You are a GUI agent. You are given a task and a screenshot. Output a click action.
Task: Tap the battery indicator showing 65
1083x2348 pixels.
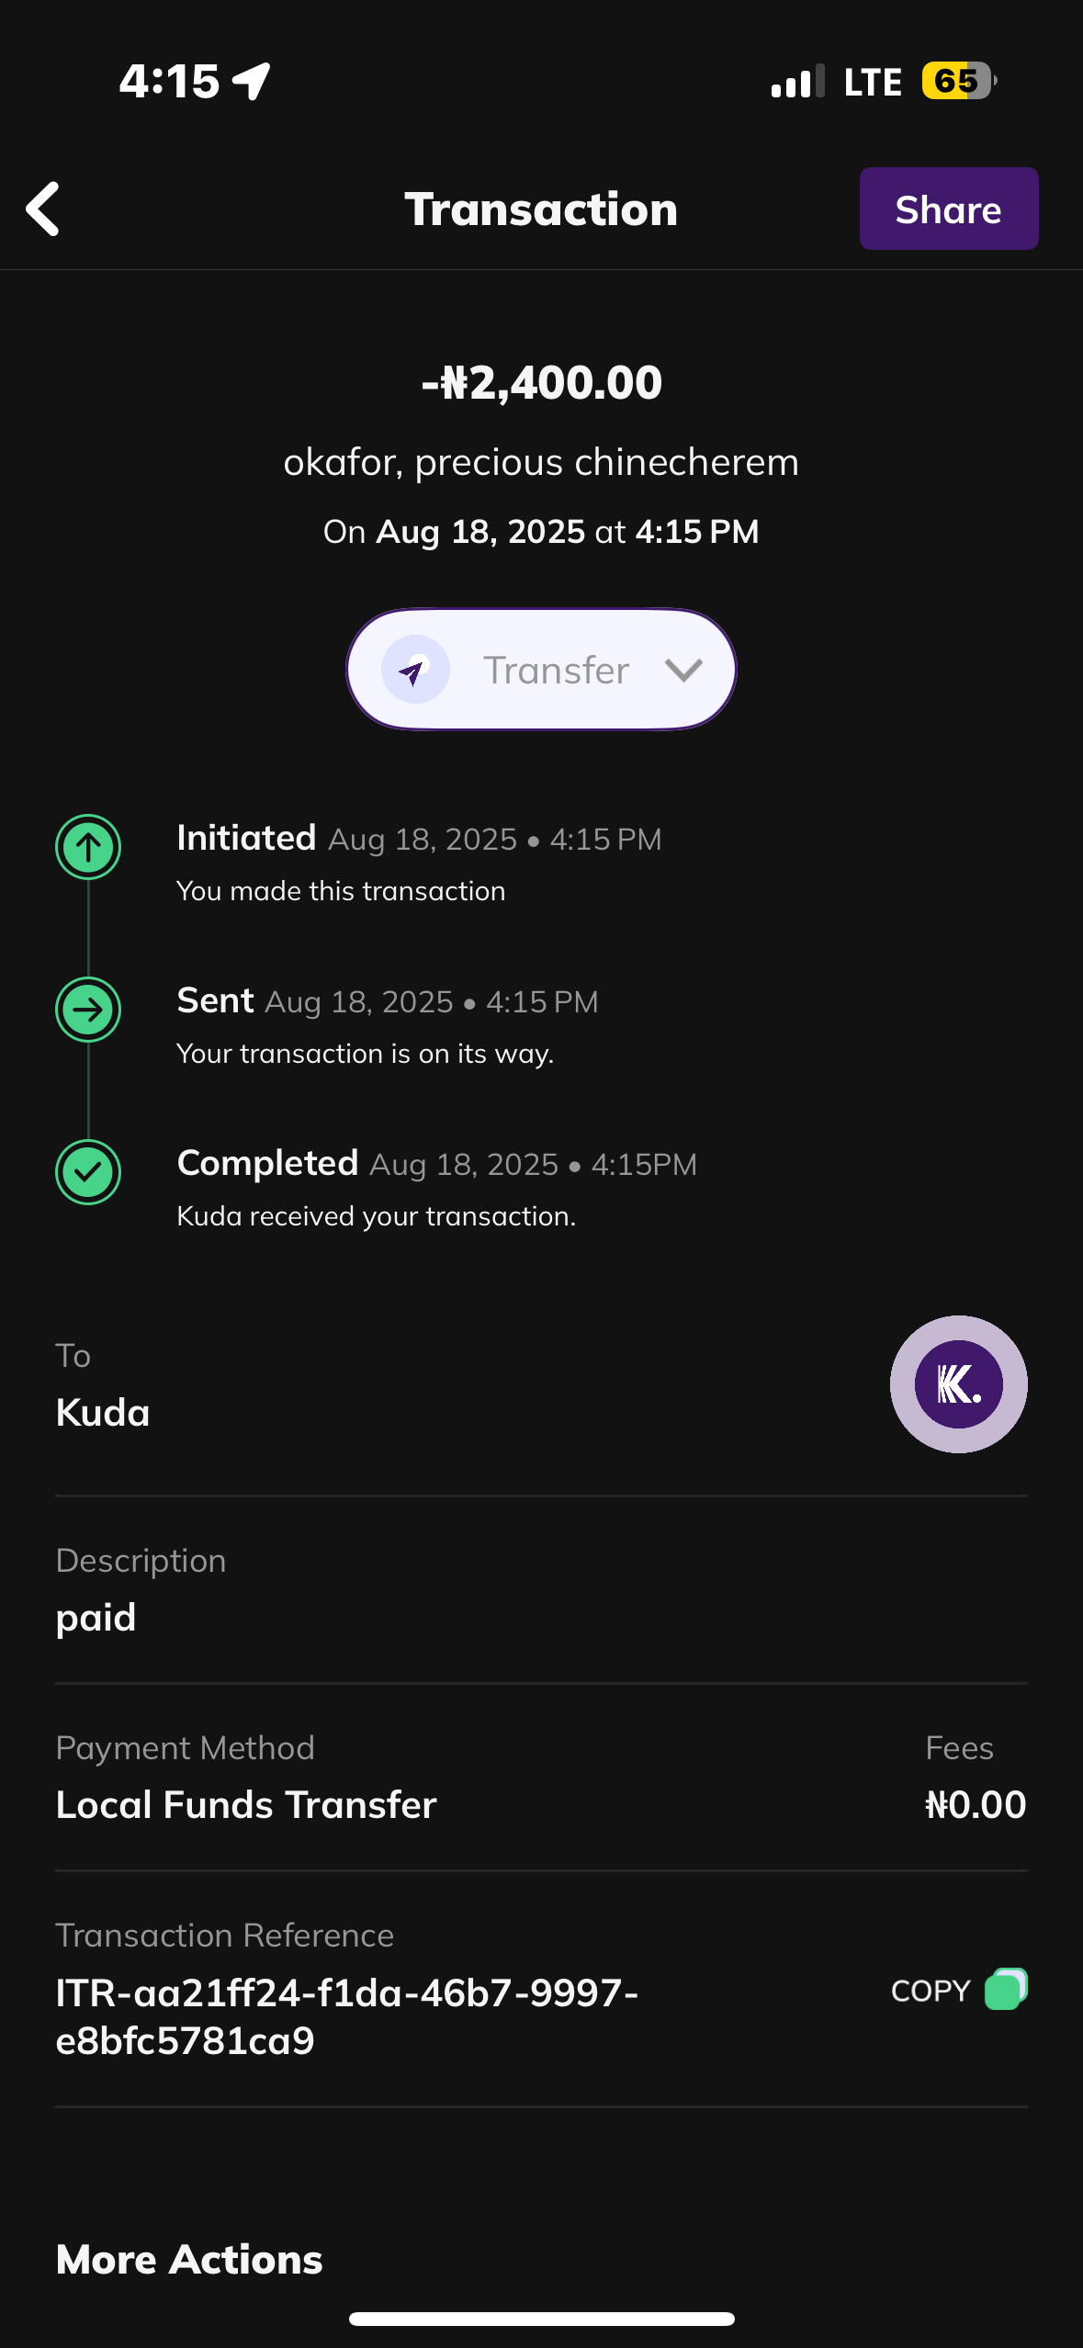point(958,81)
